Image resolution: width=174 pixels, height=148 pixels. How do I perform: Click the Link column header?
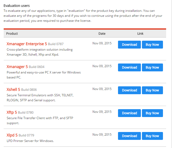point(140,34)
